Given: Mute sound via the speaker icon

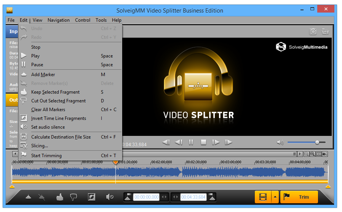Looking at the screenshot, I should pos(280,142).
